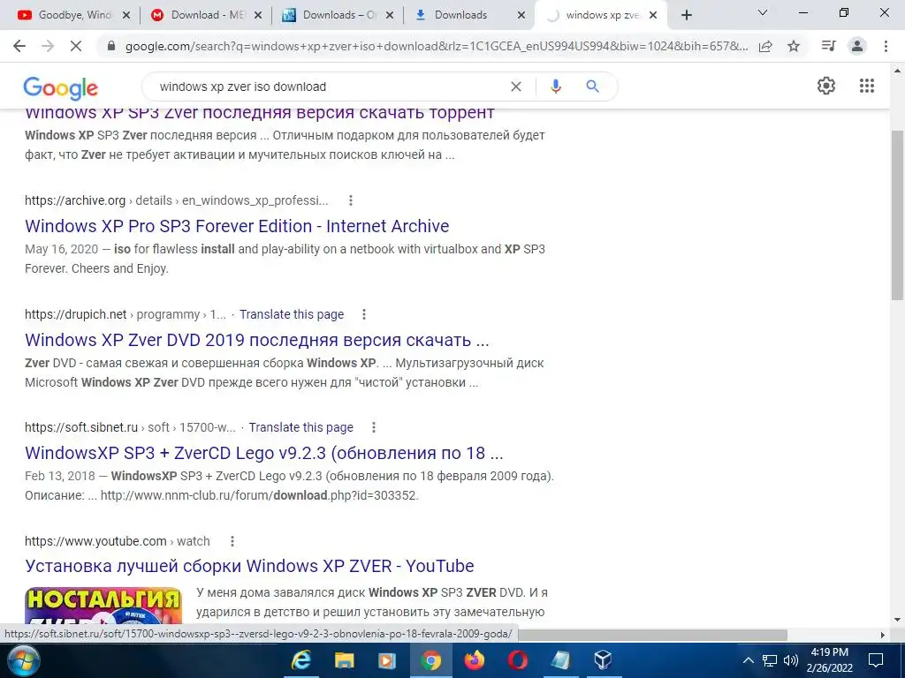Share this page icon in address bar

765,47
